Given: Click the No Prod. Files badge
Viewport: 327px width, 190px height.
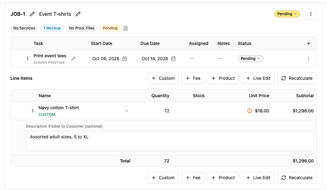Looking at the screenshot, I should click(82, 28).
